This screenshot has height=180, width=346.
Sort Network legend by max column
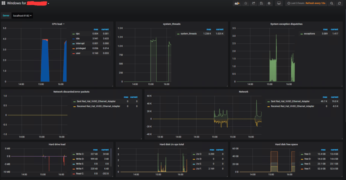click(x=325, y=97)
